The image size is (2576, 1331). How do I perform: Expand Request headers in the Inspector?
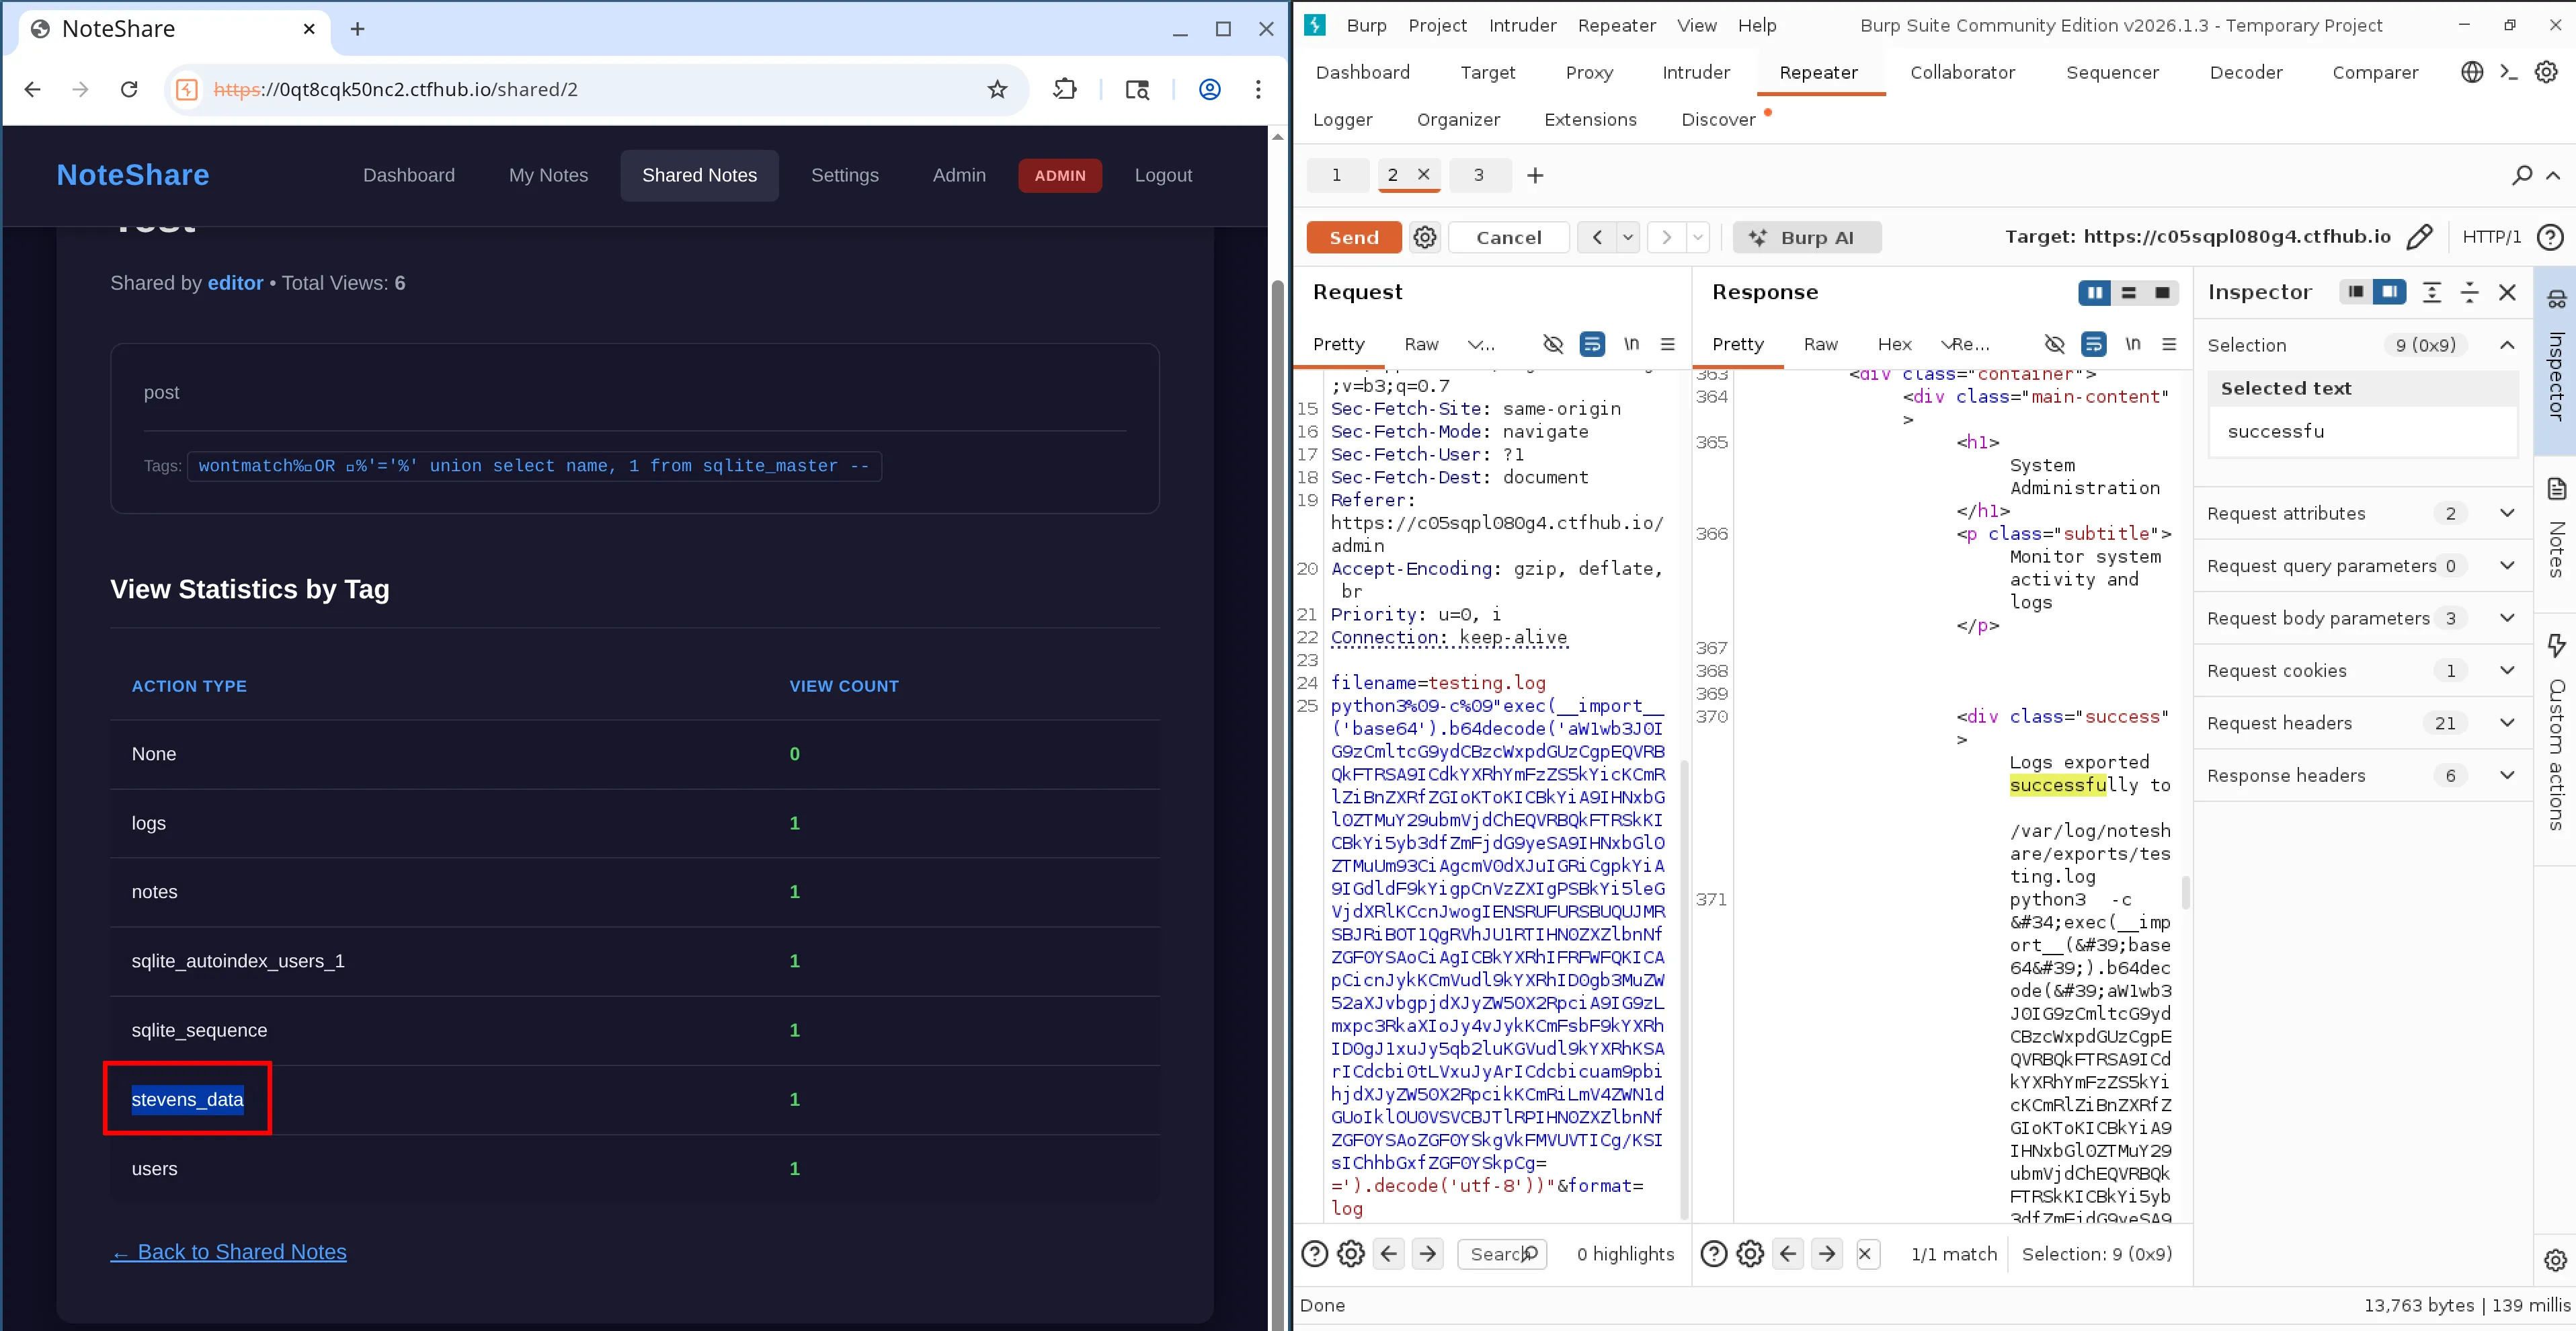pos(2507,722)
